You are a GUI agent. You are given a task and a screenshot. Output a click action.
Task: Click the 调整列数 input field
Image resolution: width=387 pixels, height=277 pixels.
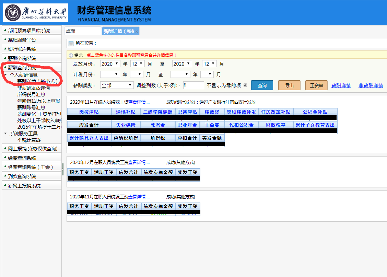coord(193,85)
